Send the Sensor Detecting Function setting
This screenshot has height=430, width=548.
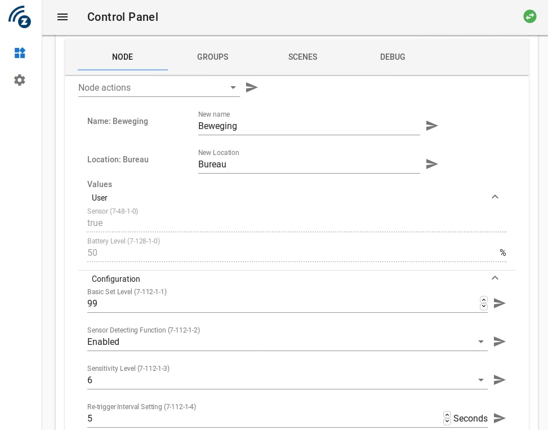tap(500, 342)
